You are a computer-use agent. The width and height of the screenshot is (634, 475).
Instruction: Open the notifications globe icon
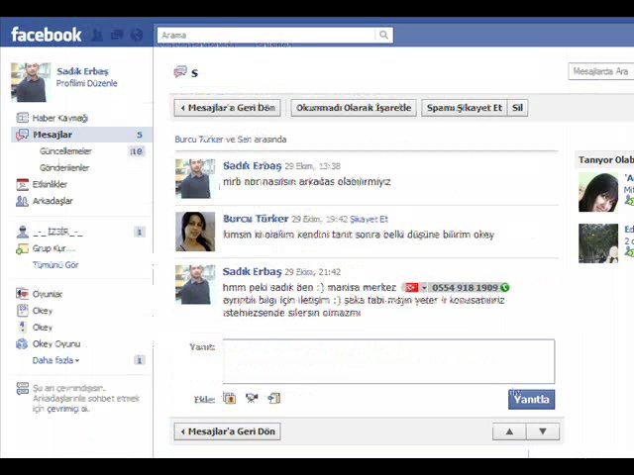pos(137,36)
